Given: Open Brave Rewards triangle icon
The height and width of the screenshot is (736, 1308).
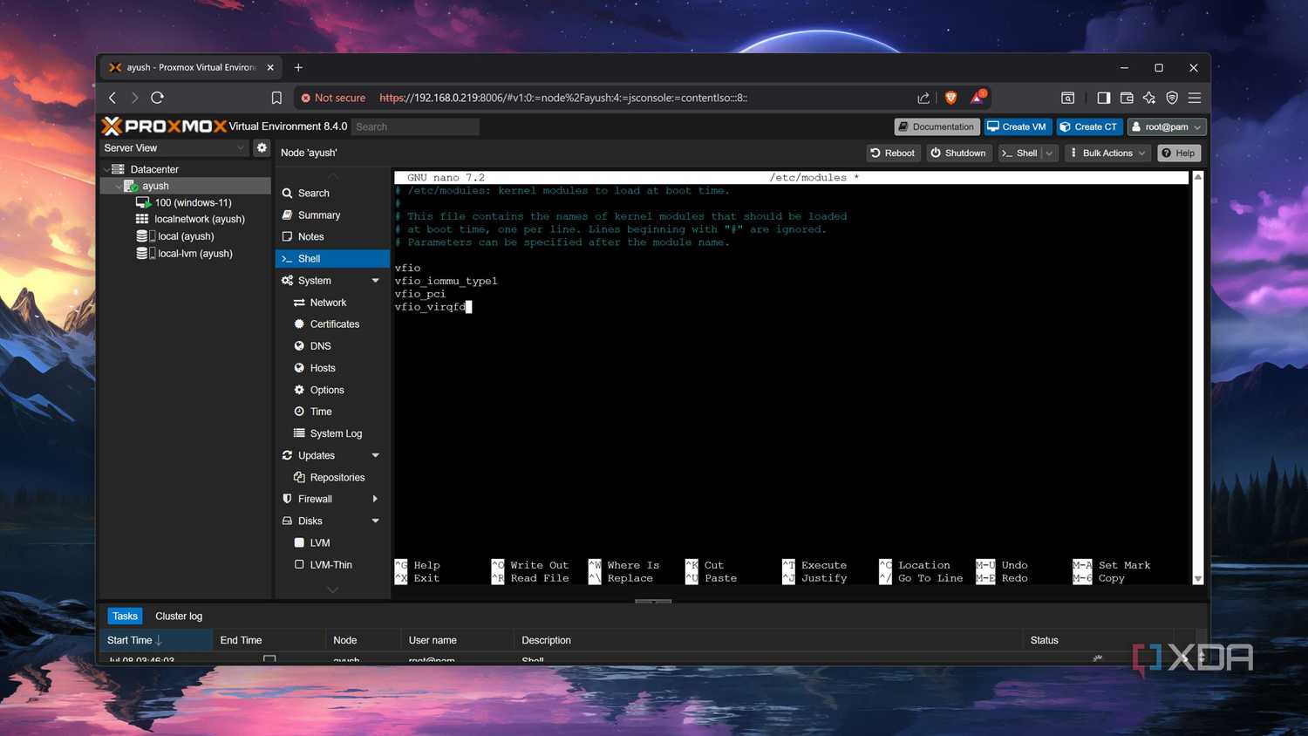Looking at the screenshot, I should click(x=978, y=97).
